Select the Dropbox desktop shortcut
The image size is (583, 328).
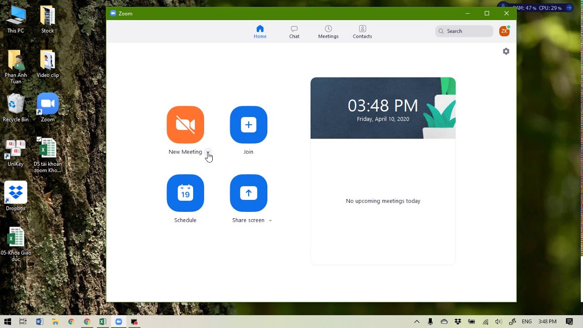[15, 196]
